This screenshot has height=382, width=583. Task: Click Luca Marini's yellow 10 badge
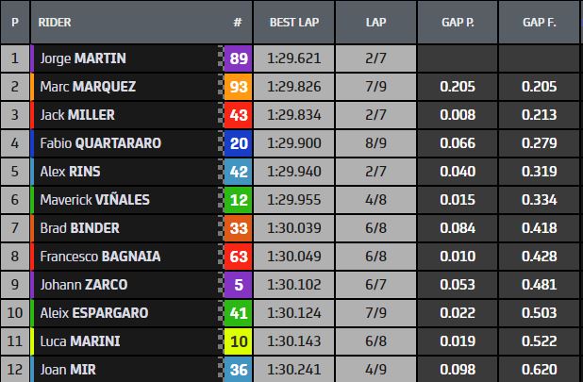(x=239, y=341)
